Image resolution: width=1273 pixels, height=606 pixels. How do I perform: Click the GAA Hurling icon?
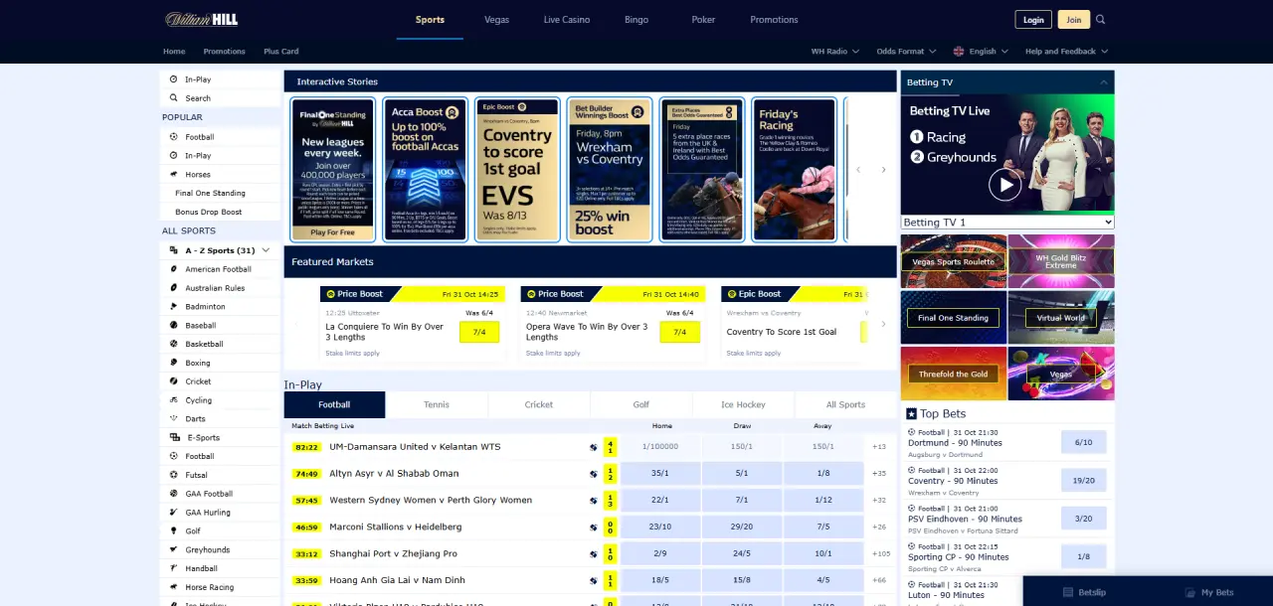tap(174, 513)
